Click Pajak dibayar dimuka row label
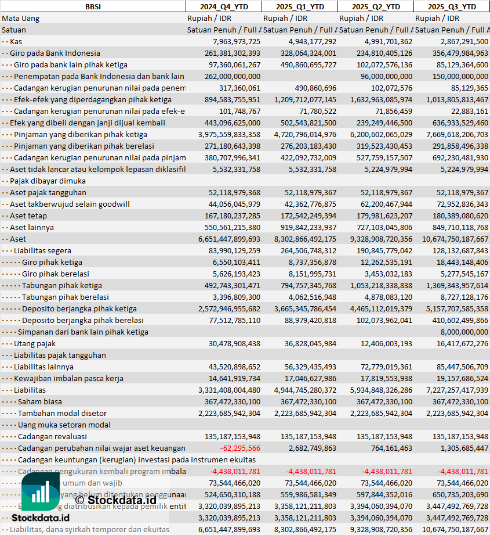Screen dimensions: 490x535 pyautogui.click(x=48, y=181)
